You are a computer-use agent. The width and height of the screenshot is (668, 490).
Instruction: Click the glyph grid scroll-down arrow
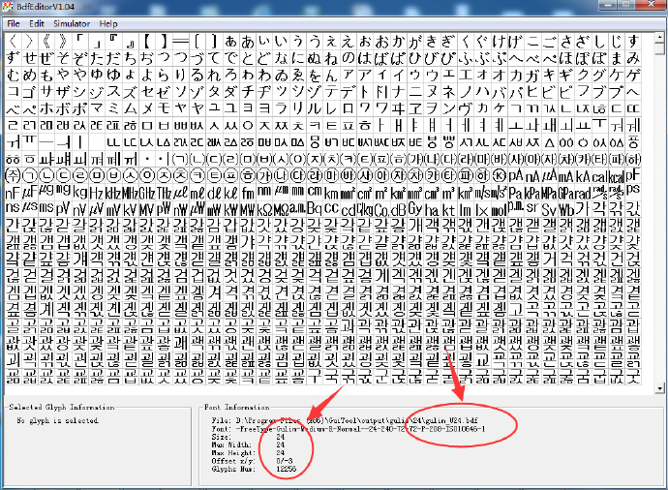point(660,388)
